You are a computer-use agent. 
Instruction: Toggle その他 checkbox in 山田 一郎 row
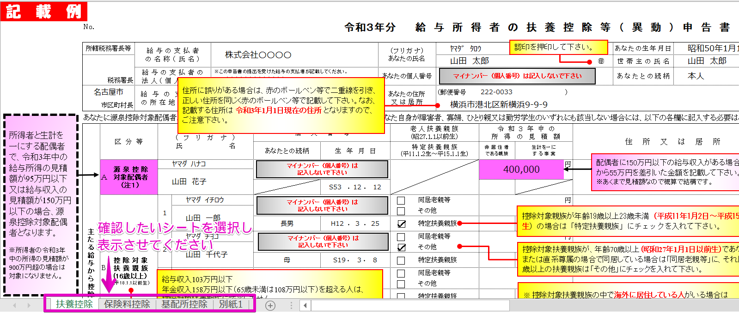[x=401, y=211]
